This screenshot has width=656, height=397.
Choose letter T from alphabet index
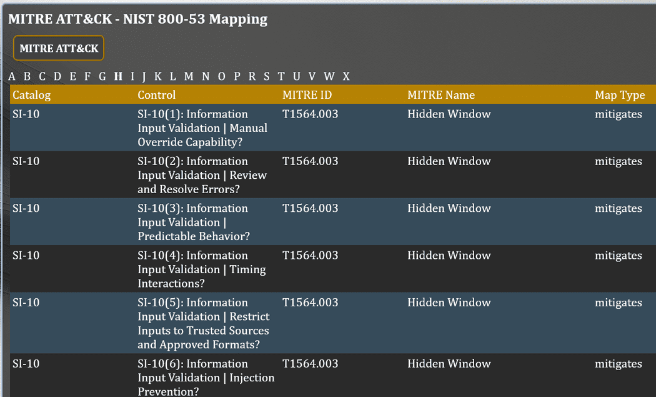click(x=281, y=77)
